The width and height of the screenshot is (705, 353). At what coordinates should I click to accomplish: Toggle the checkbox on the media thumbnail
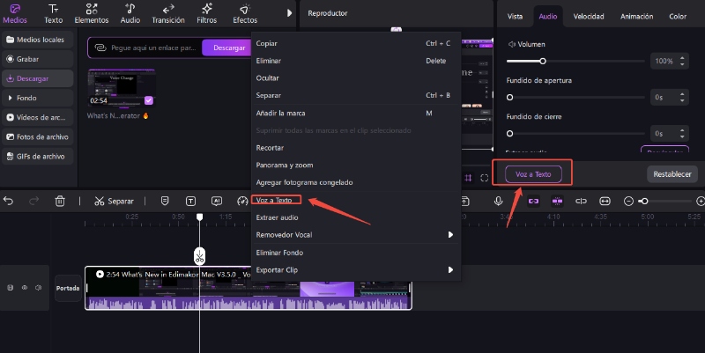tap(149, 100)
